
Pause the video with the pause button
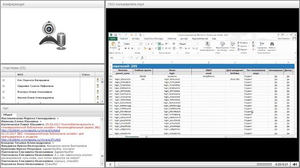point(110,164)
